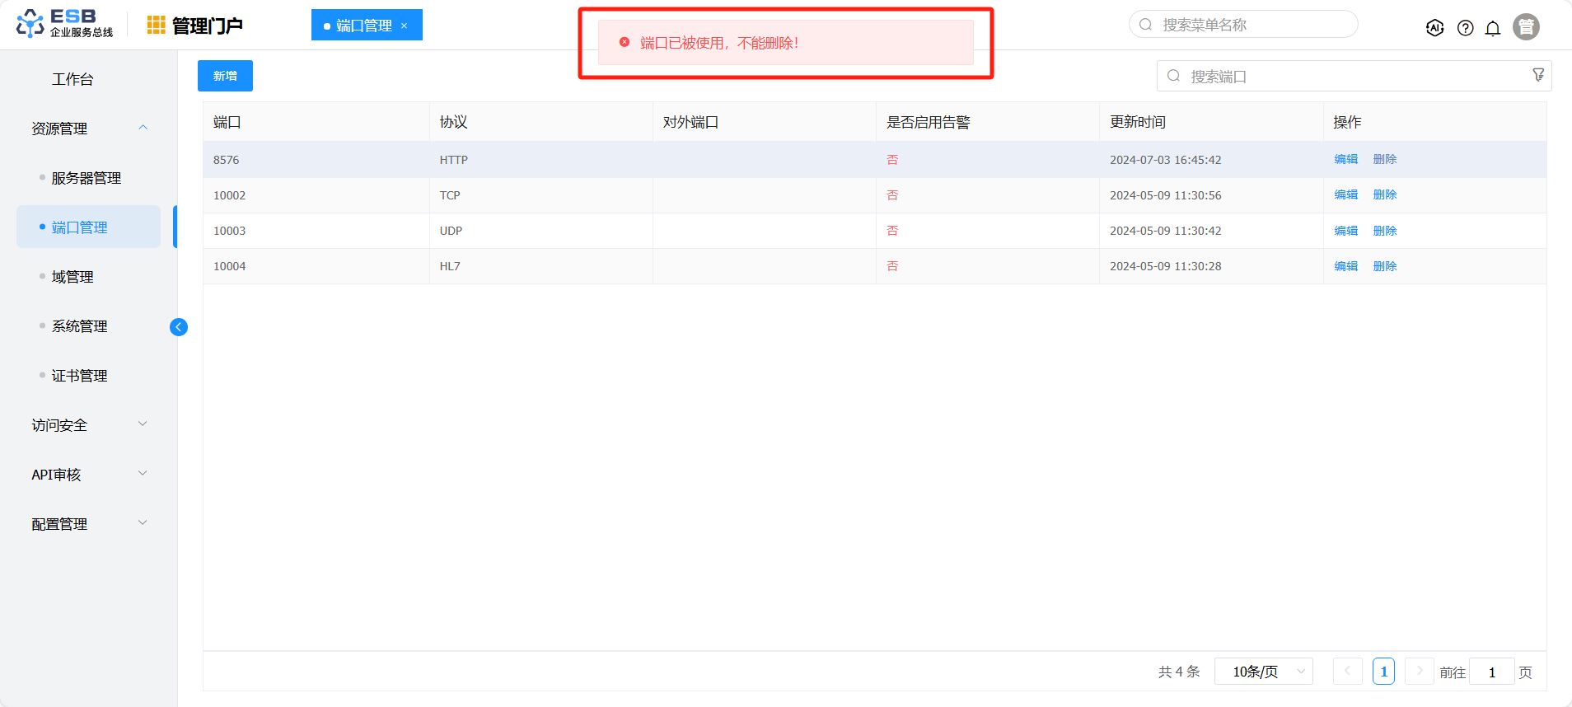Collapse the 资源管理 menu section
1572x707 pixels.
point(143,128)
